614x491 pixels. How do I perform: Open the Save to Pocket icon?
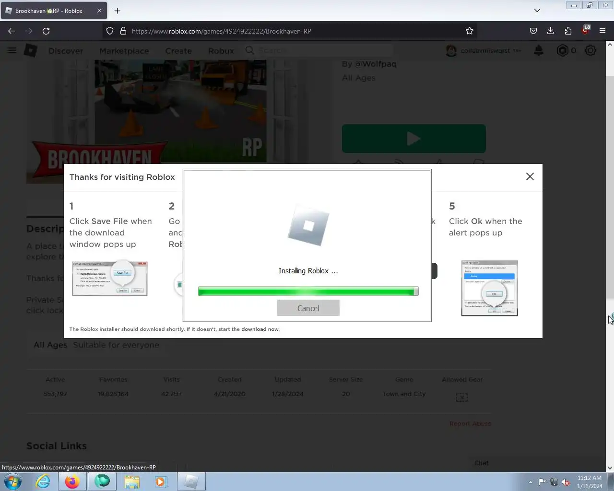click(533, 31)
